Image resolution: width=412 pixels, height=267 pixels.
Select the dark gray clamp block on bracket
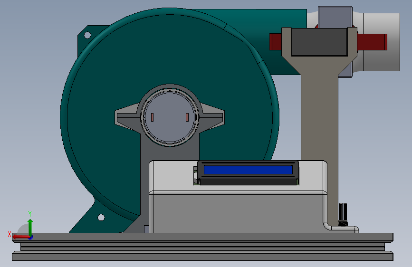coord(319,42)
